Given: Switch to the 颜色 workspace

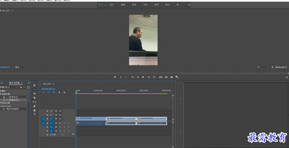Looking at the screenshot, I should pyautogui.click(x=134, y=5).
